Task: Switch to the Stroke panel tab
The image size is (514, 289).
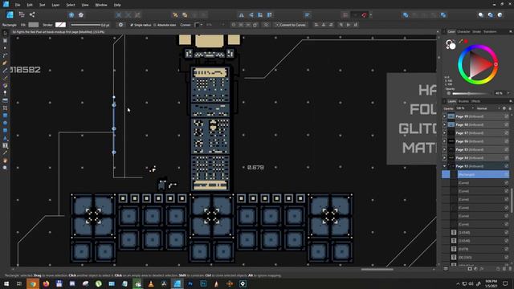Action: (x=476, y=32)
